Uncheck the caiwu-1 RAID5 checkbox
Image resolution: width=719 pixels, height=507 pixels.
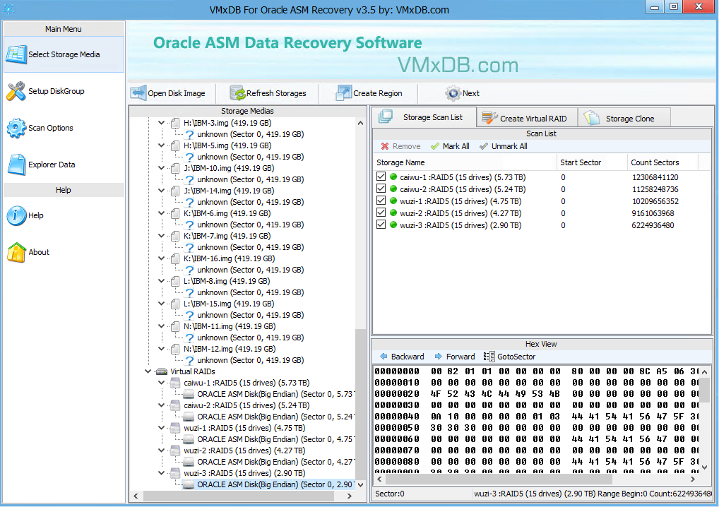381,177
